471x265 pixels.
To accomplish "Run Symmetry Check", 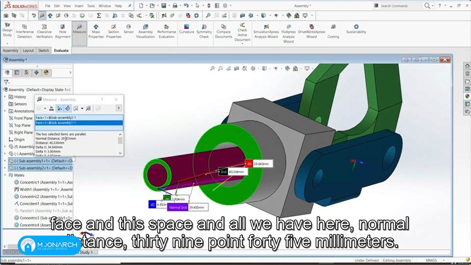I will [x=204, y=31].
